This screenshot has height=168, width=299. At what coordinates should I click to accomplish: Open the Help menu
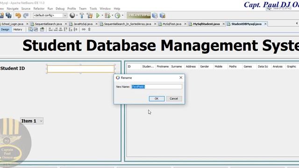pos(117,8)
